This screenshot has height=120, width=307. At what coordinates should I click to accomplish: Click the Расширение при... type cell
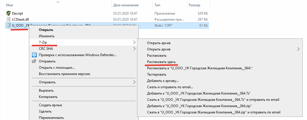point(169,19)
